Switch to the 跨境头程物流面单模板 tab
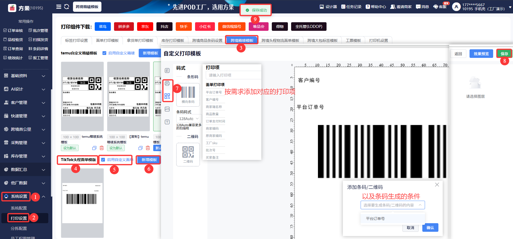 pyautogui.click(x=280, y=40)
